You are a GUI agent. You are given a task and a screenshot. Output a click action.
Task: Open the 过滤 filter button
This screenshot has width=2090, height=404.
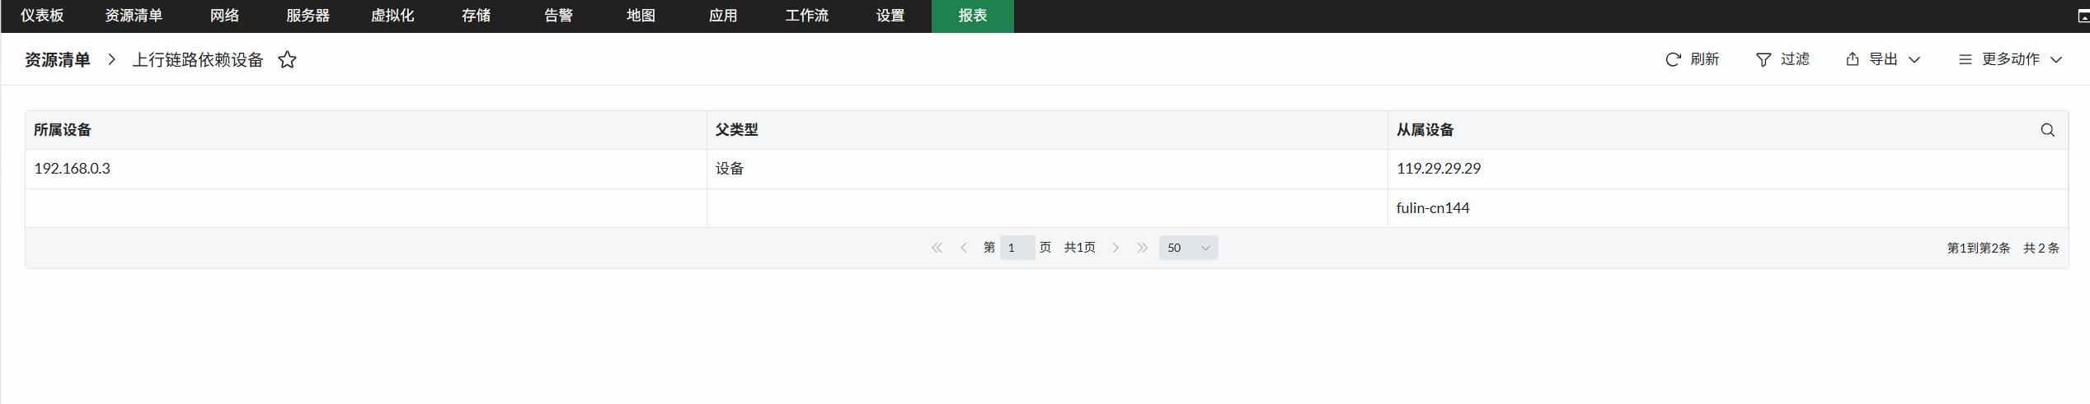tap(1782, 59)
